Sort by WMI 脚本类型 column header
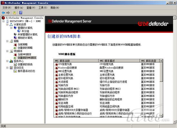 coord(150,61)
